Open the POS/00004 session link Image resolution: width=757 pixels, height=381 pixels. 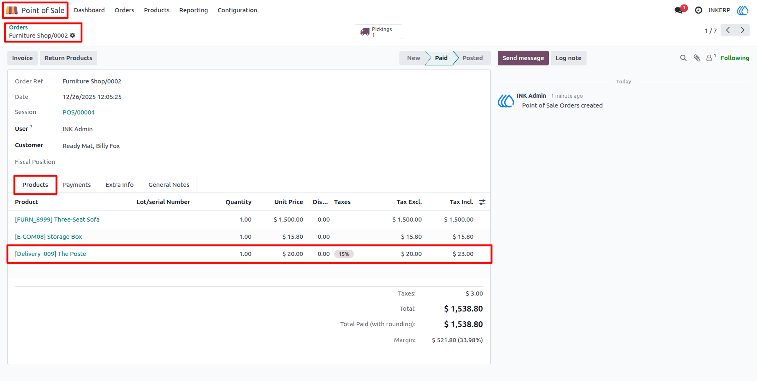tap(79, 112)
